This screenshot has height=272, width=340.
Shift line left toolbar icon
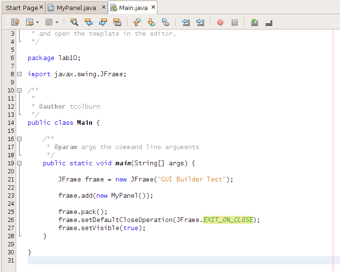coord(186,22)
